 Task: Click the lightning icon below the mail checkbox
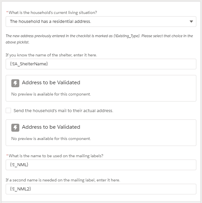pos(15,127)
